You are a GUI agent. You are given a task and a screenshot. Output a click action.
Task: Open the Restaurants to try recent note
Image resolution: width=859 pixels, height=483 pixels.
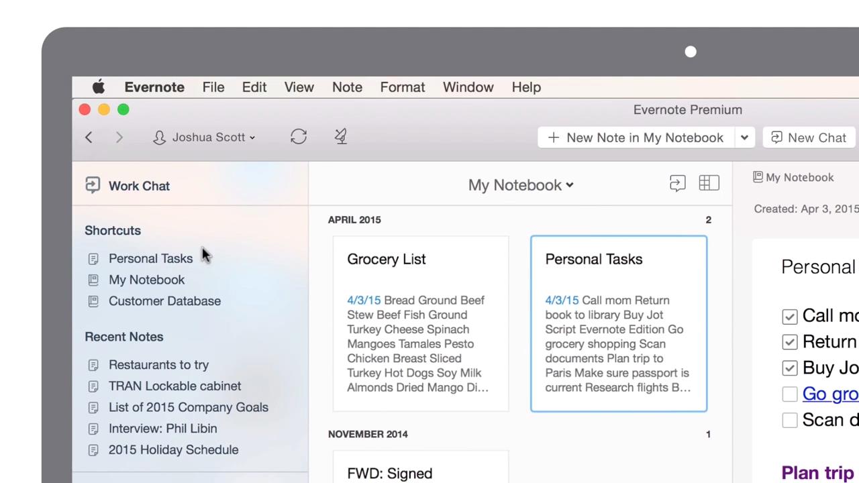tap(158, 365)
